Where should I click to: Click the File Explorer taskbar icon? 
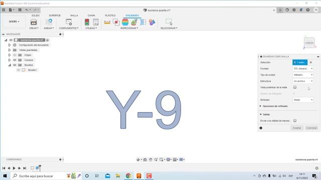(118, 176)
